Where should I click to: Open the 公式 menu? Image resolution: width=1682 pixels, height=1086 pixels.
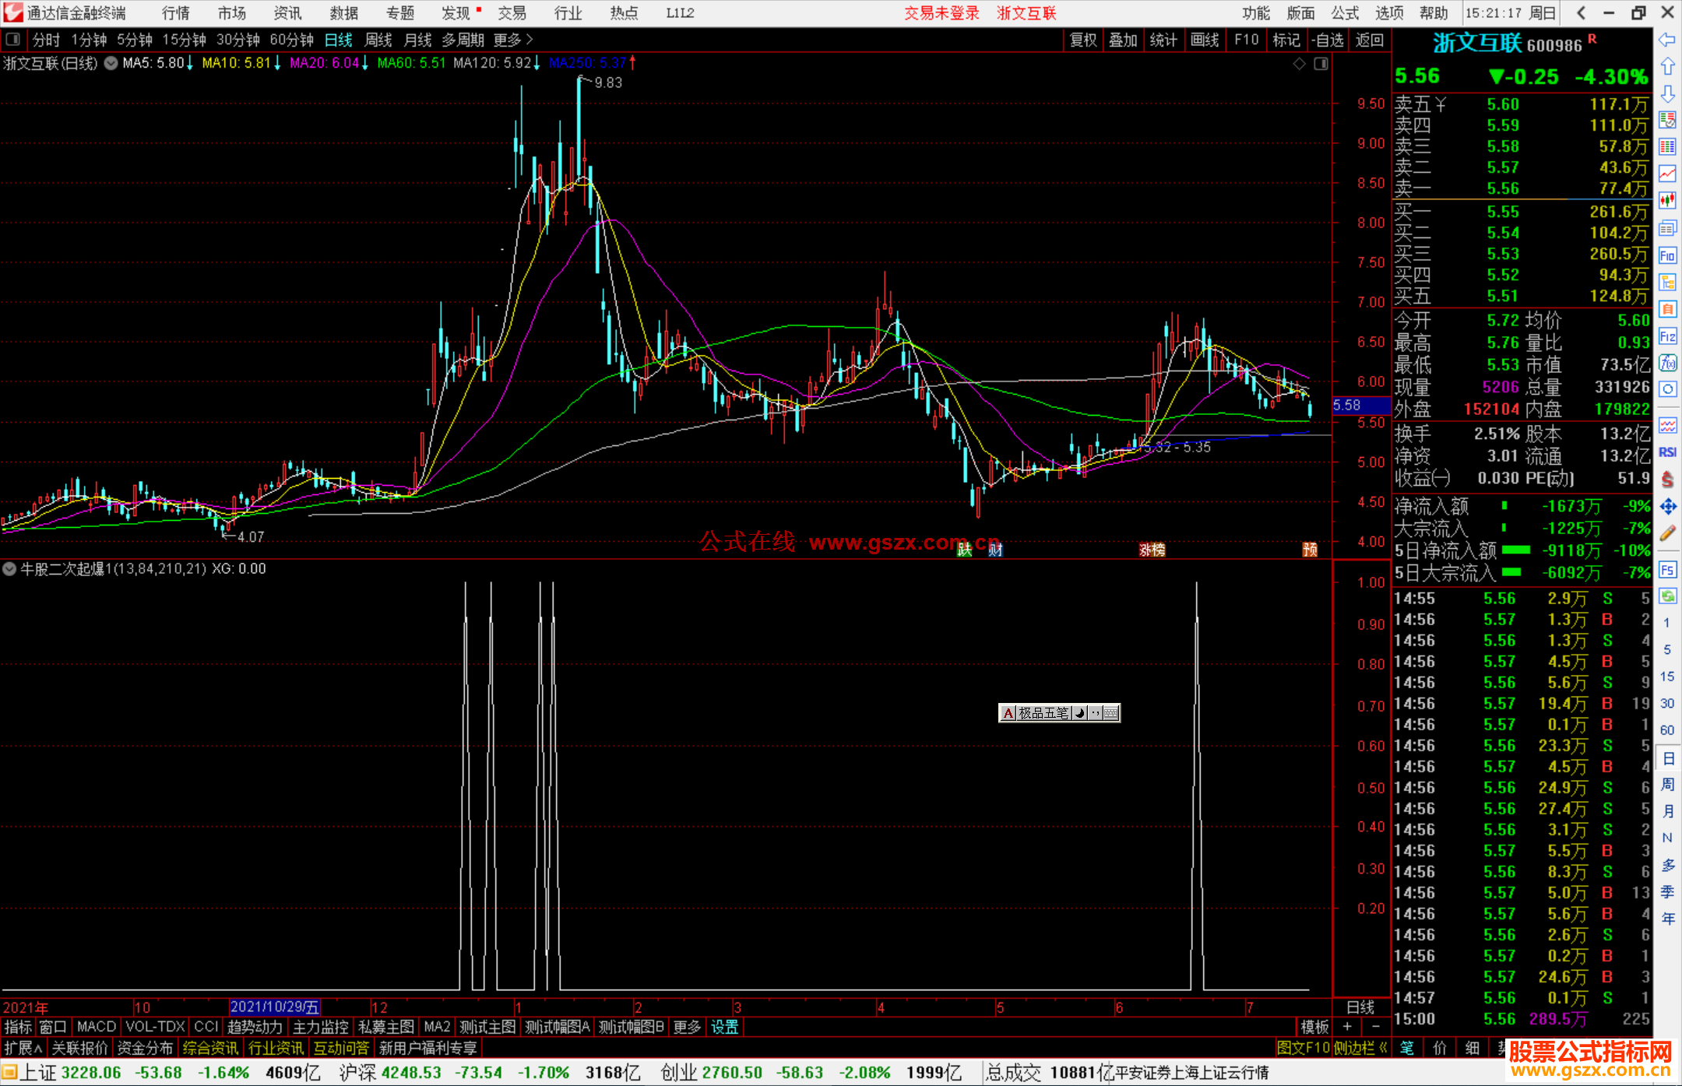(x=1345, y=13)
